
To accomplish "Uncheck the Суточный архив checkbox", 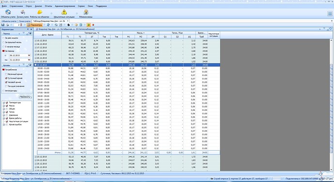I will coord(6,78).
